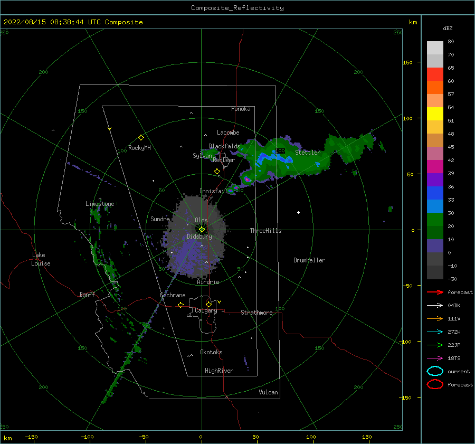
Task: Select the 65 dBZ red color swatch
Action: (435, 74)
